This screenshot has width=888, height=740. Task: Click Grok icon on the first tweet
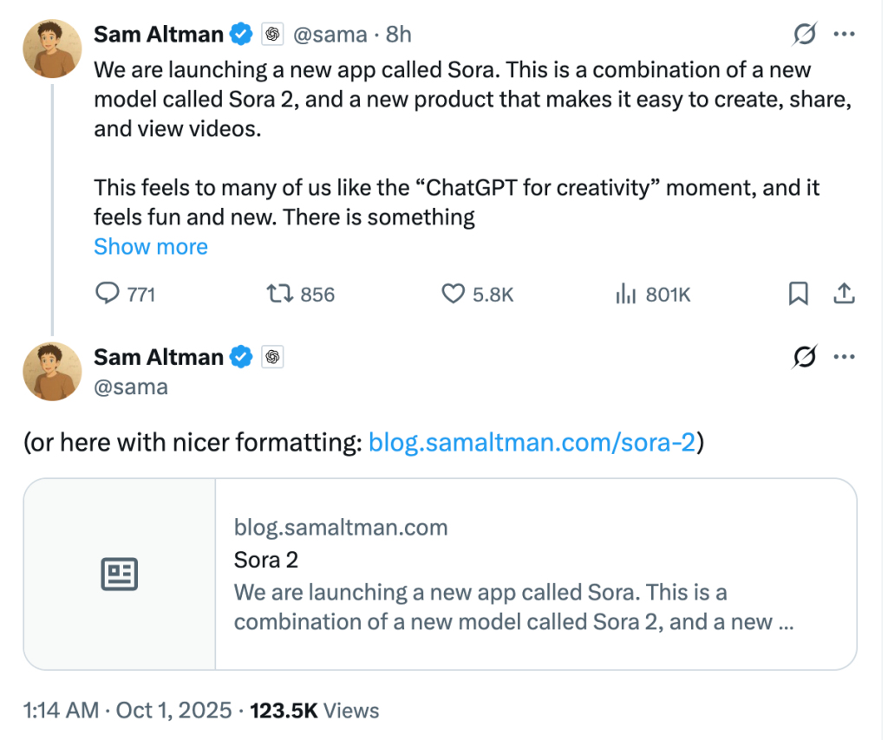805,35
